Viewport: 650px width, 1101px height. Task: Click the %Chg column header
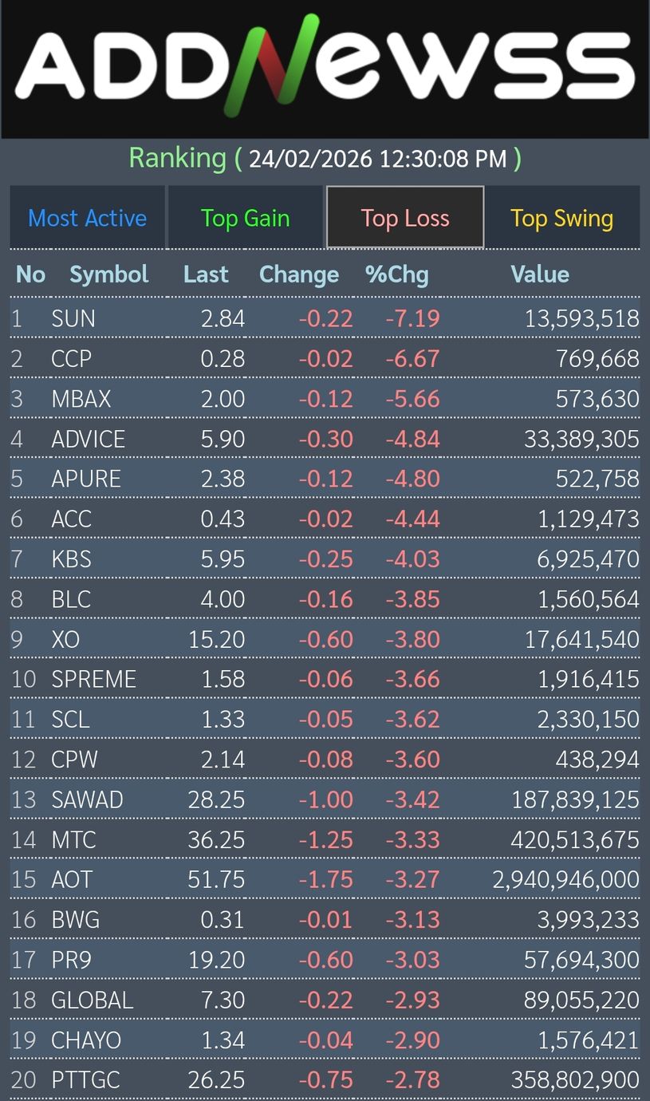point(396,274)
